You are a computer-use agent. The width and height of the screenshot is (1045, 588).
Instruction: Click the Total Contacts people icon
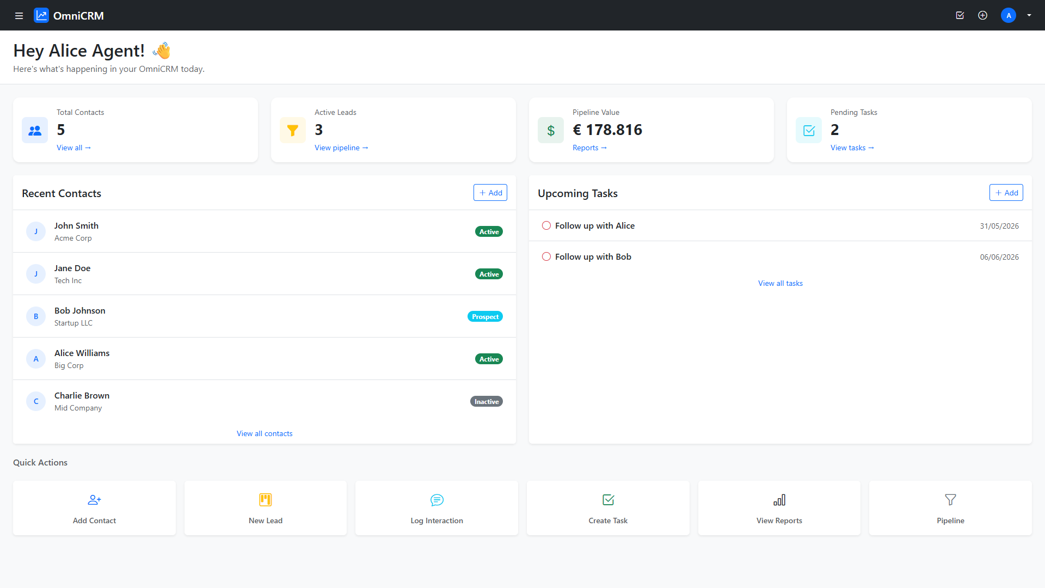(35, 130)
